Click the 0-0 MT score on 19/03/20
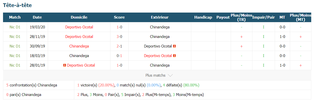The height and width of the screenshot is (102, 314). coord(282,27)
